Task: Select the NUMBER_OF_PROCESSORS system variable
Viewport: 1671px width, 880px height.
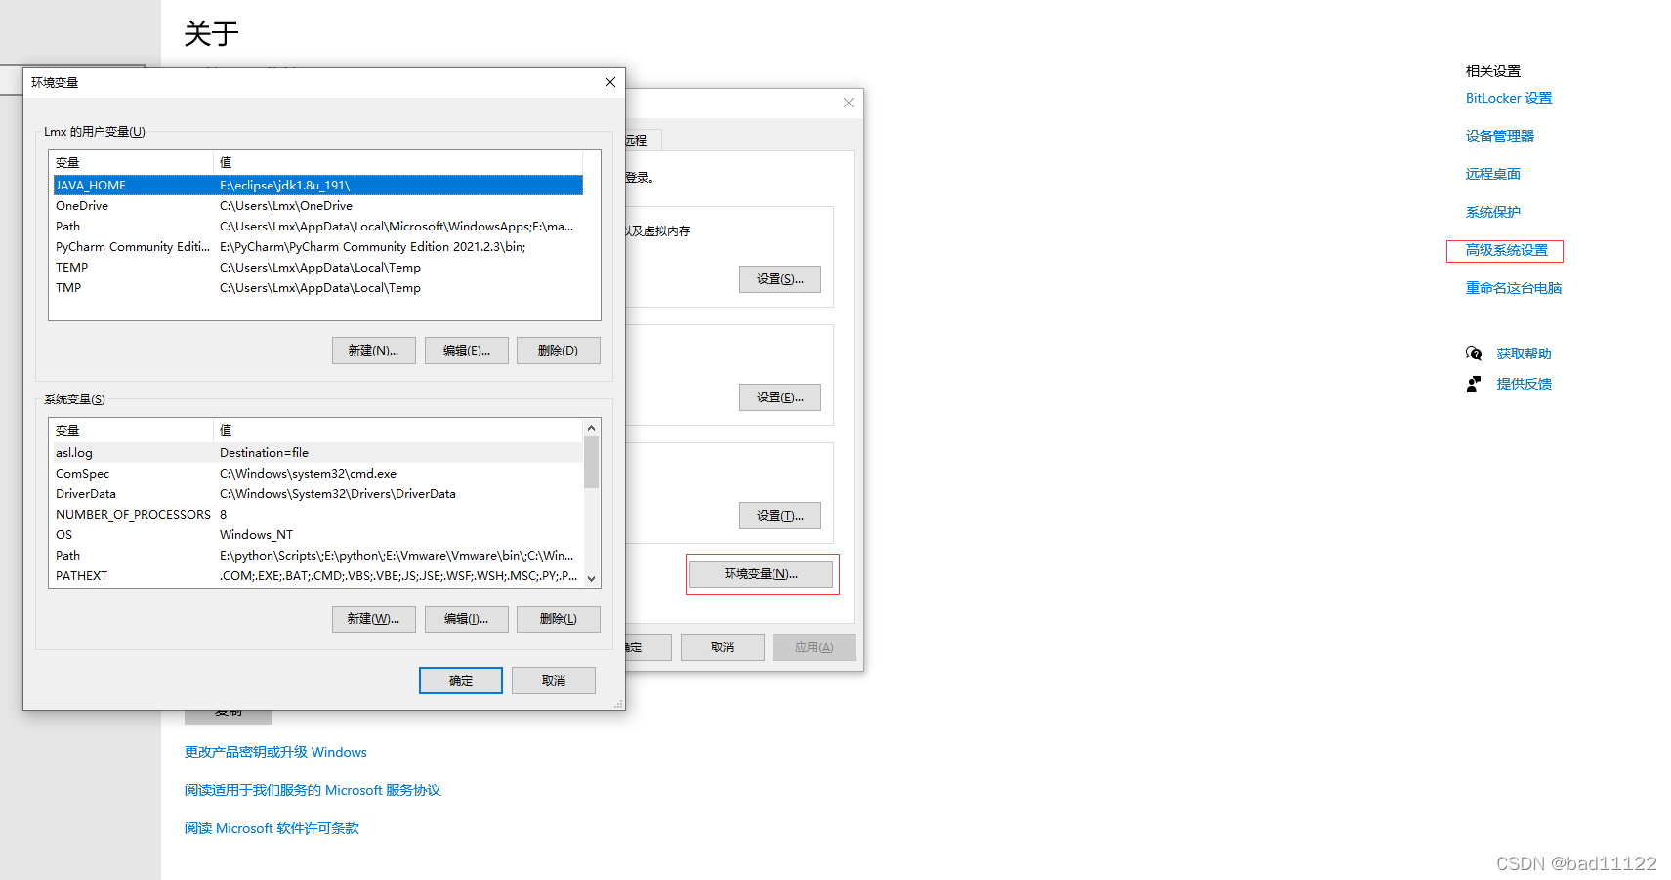Action: pos(318,515)
